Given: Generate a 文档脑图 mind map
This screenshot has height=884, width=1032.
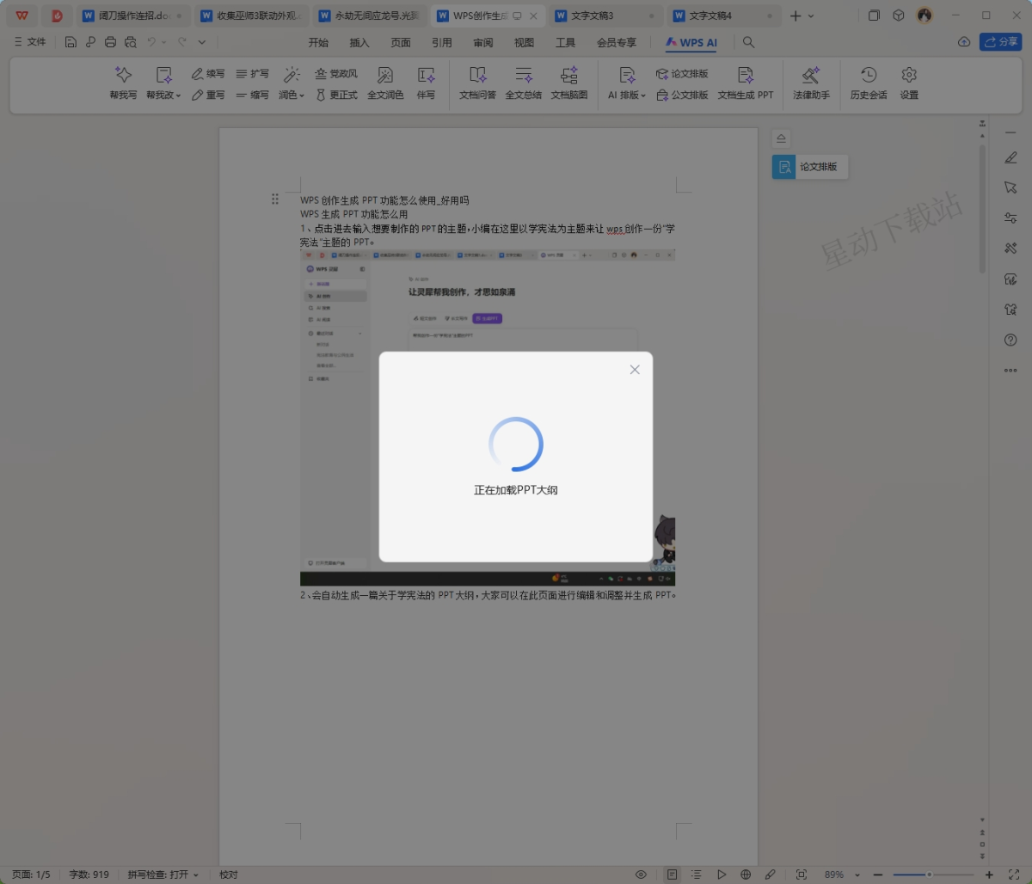Looking at the screenshot, I should point(569,83).
